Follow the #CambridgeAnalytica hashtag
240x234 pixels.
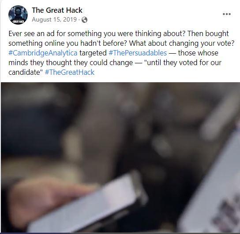[x=43, y=53]
